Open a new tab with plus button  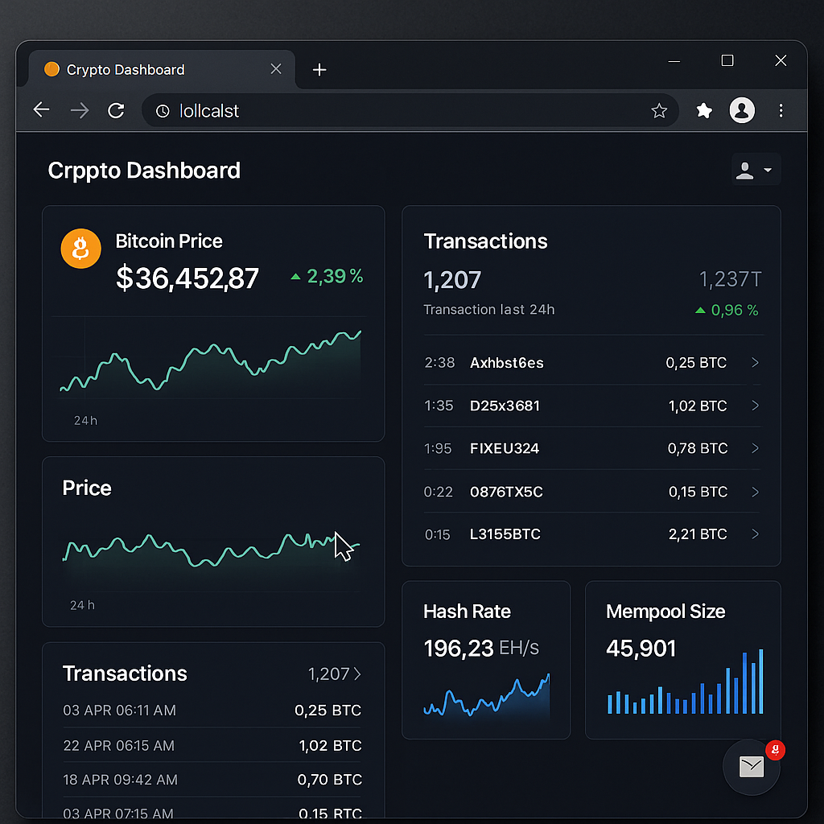tap(319, 69)
